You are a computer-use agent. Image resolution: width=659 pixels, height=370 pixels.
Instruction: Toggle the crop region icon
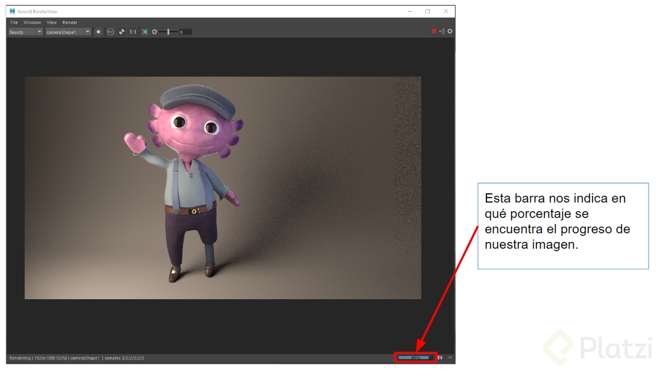coord(145,32)
